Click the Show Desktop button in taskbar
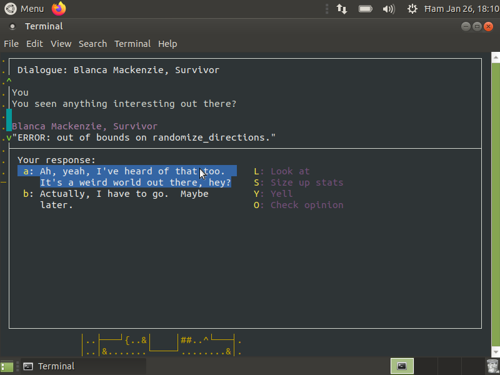Viewport: 500px width, 375px height. 7,366
